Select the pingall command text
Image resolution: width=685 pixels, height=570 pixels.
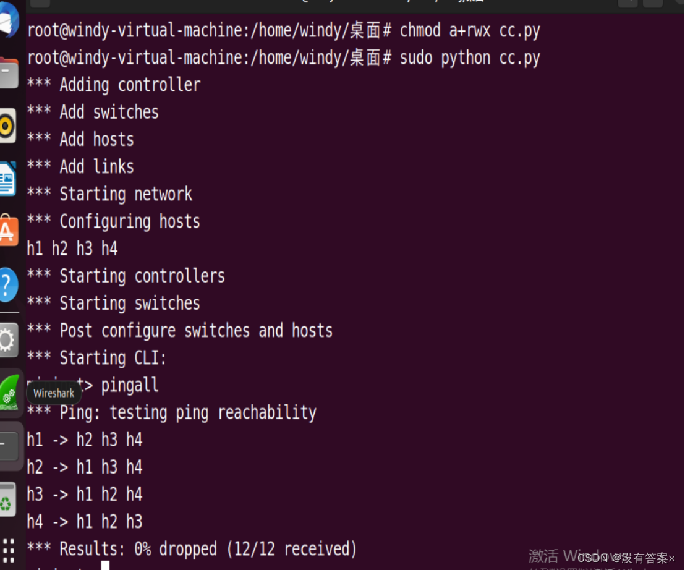[x=129, y=385]
